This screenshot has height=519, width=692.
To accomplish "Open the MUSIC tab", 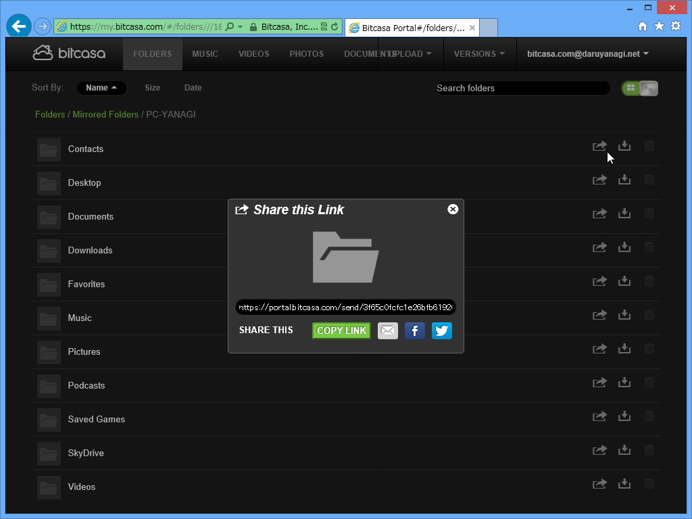I will (205, 54).
